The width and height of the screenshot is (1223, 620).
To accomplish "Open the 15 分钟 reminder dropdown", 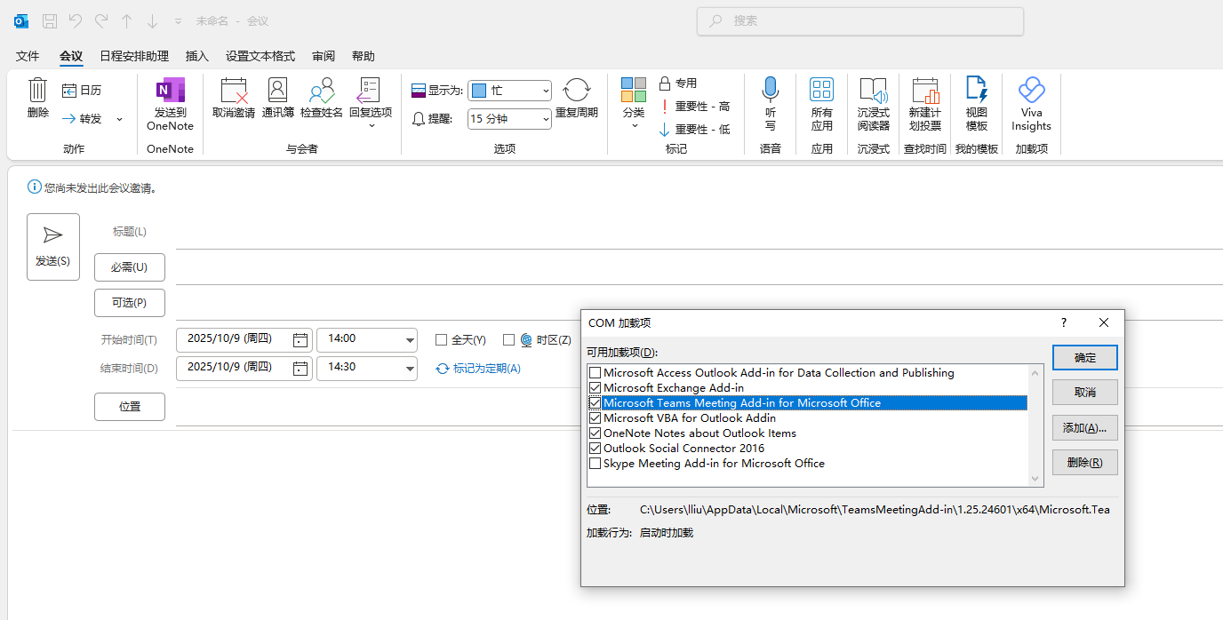I will pos(544,119).
